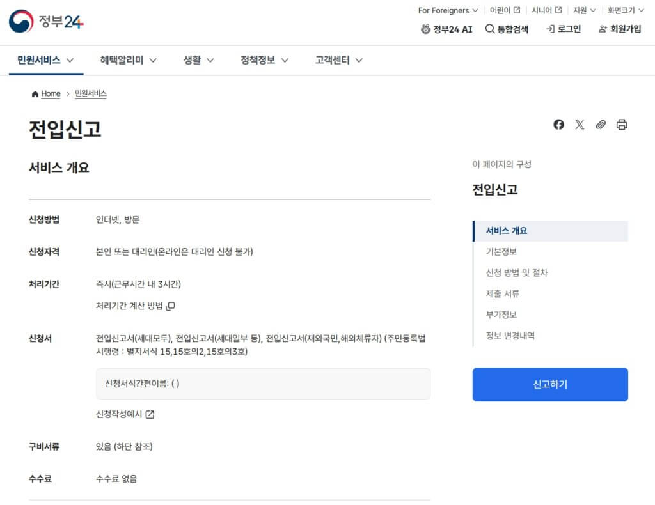Open 통합검색 search
Image resolution: width=655 pixels, height=505 pixels.
(506, 29)
